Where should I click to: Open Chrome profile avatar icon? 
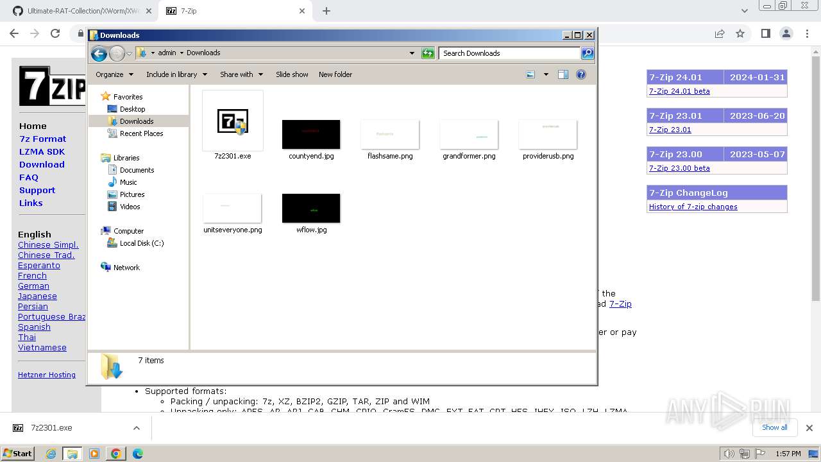click(786, 33)
